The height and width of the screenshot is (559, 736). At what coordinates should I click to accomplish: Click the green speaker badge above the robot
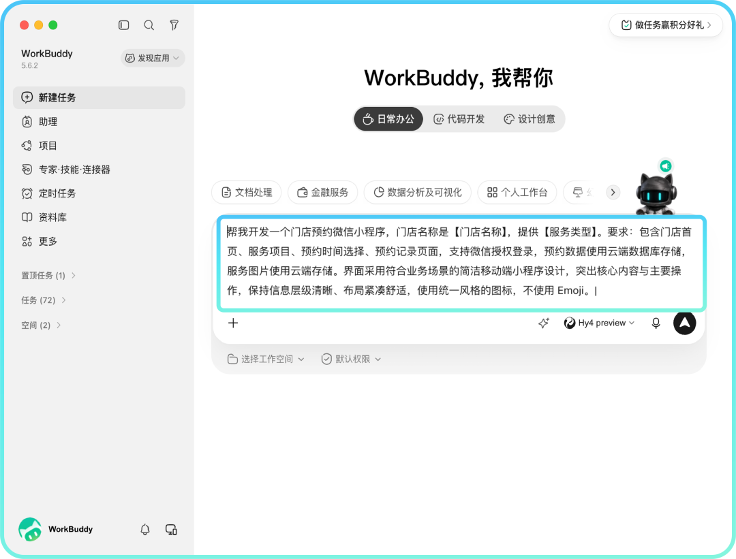[x=666, y=166]
